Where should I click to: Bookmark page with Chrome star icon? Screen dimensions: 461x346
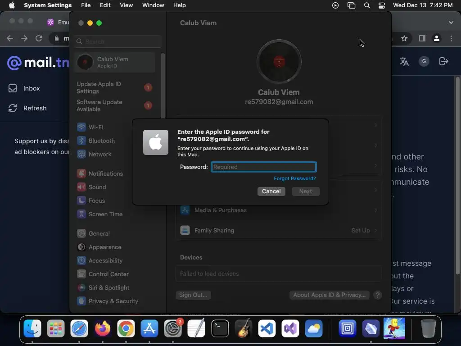404,38
